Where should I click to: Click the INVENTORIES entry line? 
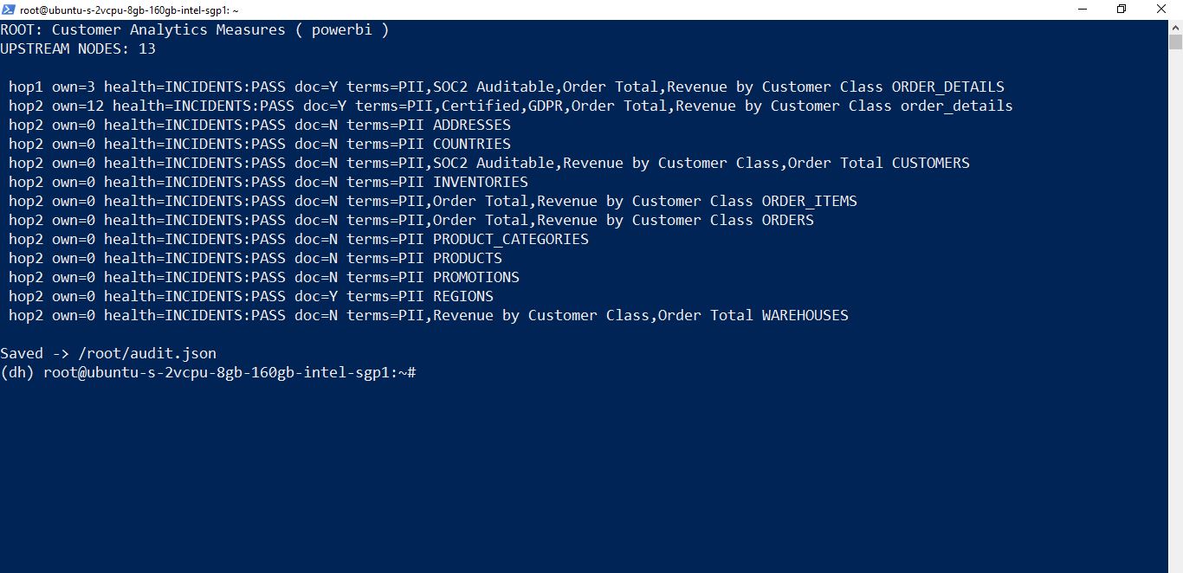[268, 182]
